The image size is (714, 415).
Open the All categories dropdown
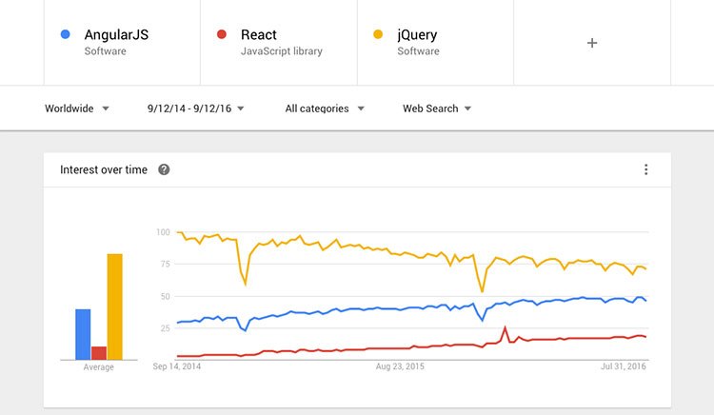[x=325, y=109]
